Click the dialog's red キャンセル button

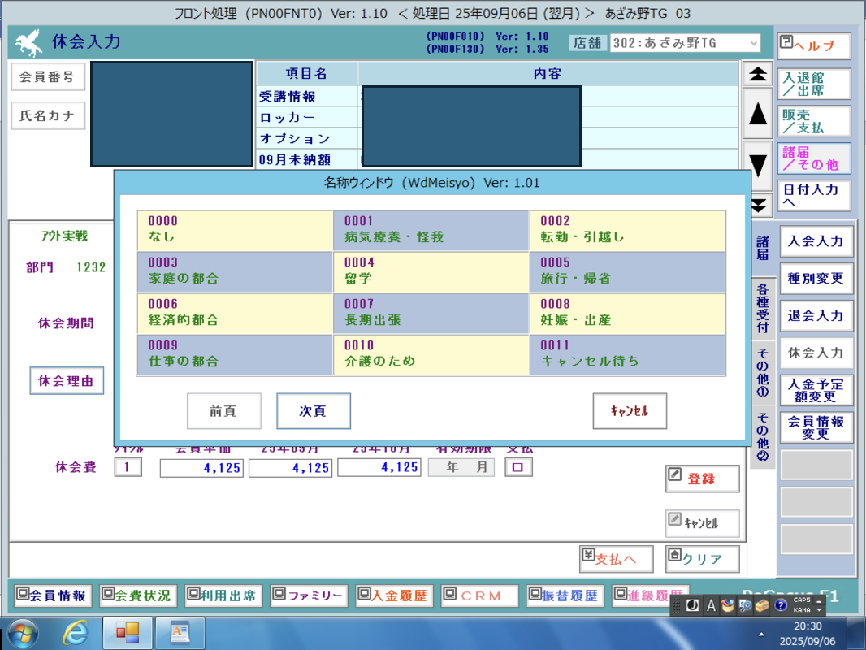[x=630, y=411]
